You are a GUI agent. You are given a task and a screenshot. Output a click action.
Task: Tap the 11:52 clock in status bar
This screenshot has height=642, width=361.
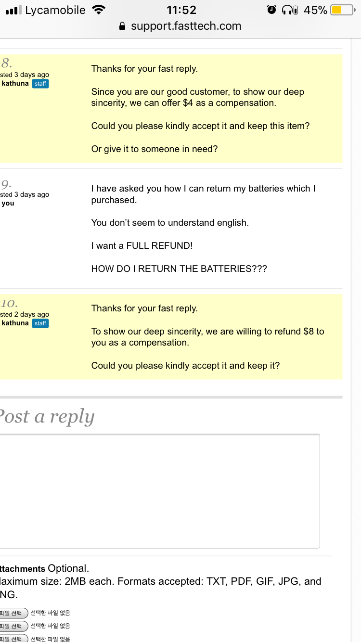(181, 10)
